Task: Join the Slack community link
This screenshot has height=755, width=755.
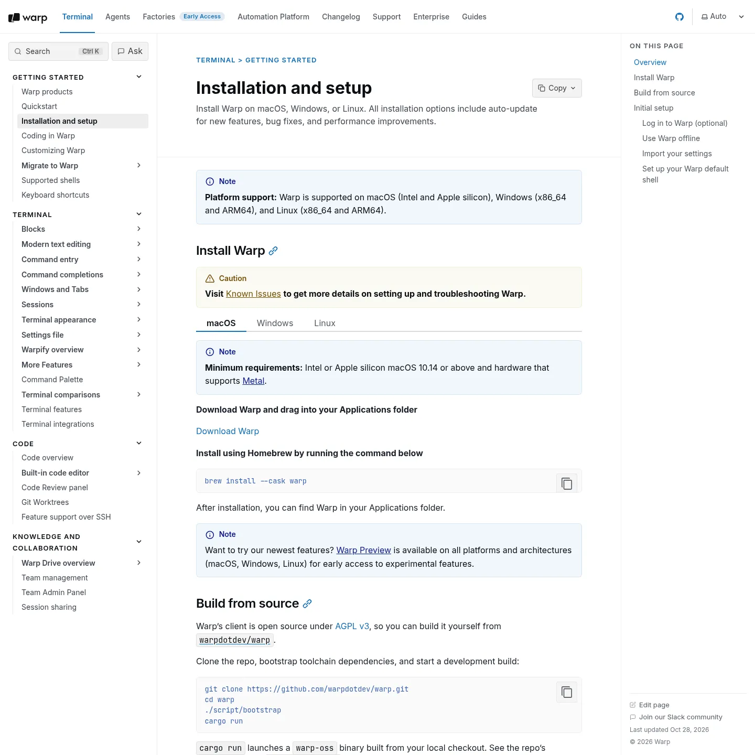Action: click(x=676, y=717)
